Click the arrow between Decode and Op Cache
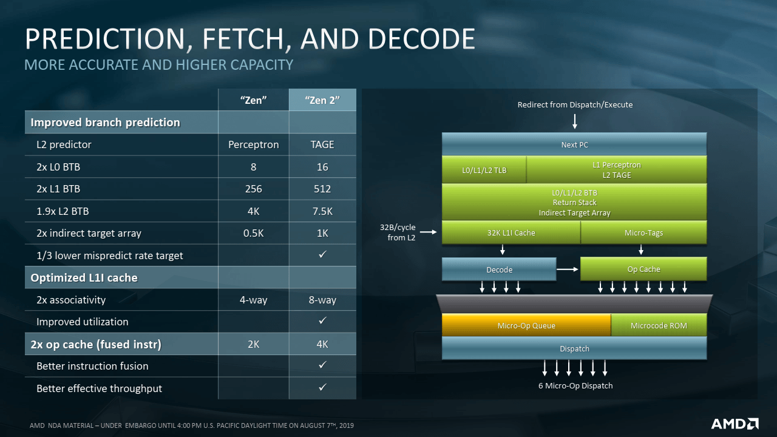Image resolution: width=777 pixels, height=437 pixels. point(568,269)
